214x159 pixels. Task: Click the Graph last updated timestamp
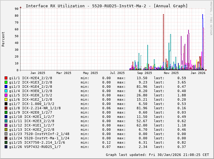[x=158, y=155]
